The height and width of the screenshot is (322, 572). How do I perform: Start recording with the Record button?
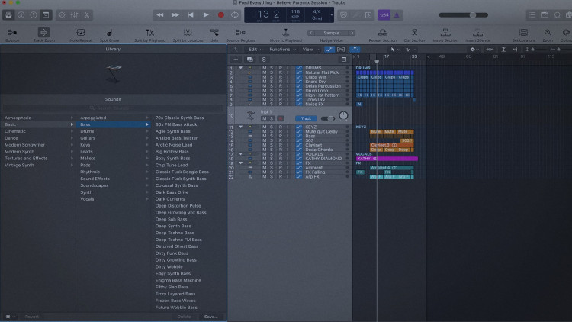[220, 15]
